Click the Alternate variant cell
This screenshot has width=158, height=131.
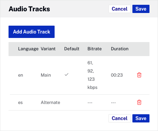click(51, 103)
